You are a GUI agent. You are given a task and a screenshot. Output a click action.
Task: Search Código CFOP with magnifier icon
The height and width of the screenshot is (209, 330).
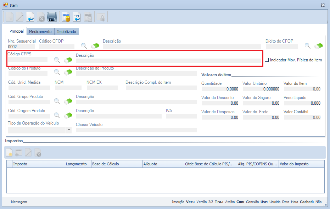pyautogui.click(x=84, y=46)
